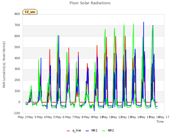This screenshot has height=136, width=181.
Task: Click the May 2 x-axis tick label
Action: (x=22, y=117)
